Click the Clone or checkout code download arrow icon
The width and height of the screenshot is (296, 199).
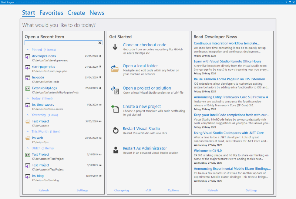tap(115, 47)
